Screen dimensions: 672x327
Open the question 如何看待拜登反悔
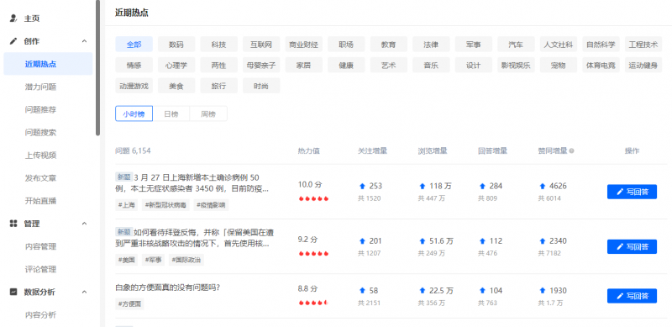tap(195, 238)
